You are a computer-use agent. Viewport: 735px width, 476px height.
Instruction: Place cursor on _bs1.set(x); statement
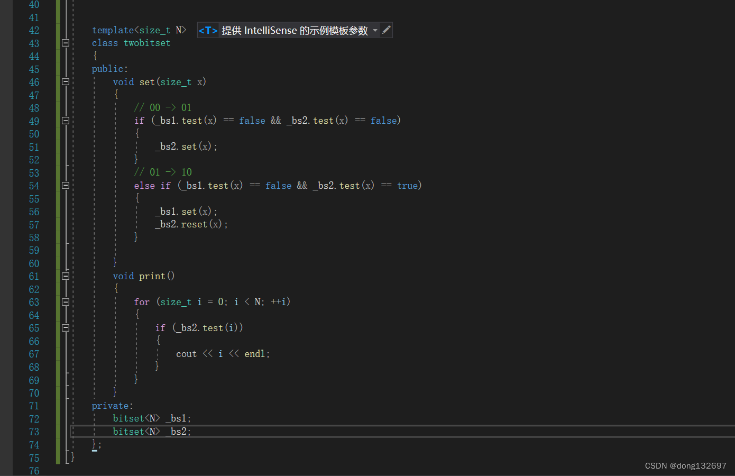pyautogui.click(x=186, y=212)
